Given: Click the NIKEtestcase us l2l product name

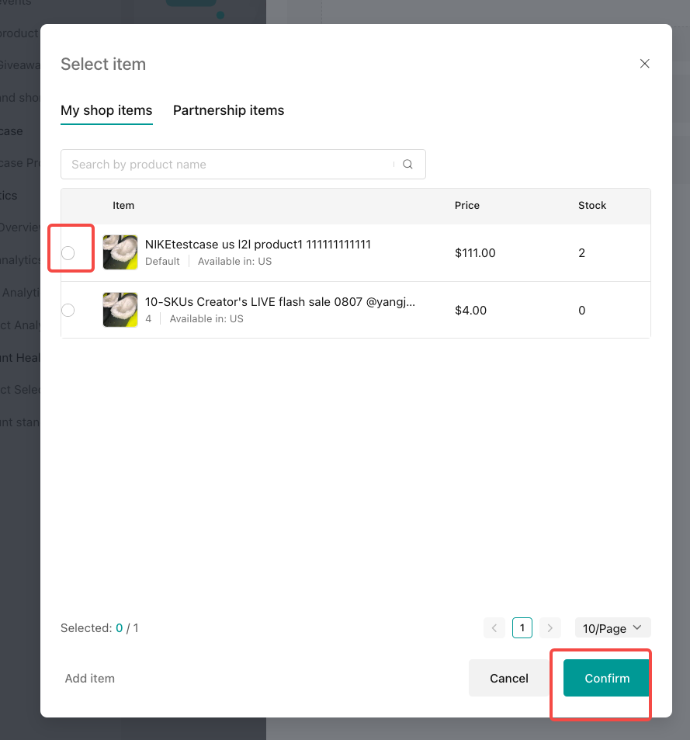Looking at the screenshot, I should [x=258, y=245].
